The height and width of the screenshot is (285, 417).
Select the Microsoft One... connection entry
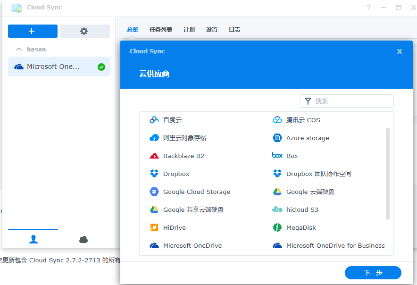pyautogui.click(x=59, y=67)
